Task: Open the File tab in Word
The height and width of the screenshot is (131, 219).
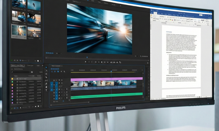Action: [152, 12]
